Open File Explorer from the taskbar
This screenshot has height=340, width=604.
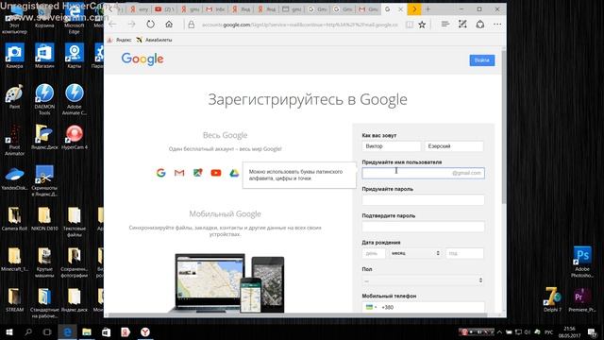[x=87, y=331]
